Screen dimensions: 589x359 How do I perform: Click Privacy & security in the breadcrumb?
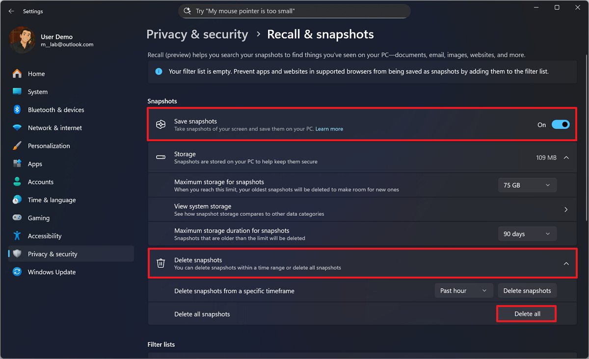click(197, 34)
